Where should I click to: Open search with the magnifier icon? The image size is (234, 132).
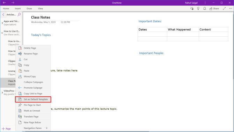[x=19, y=14]
